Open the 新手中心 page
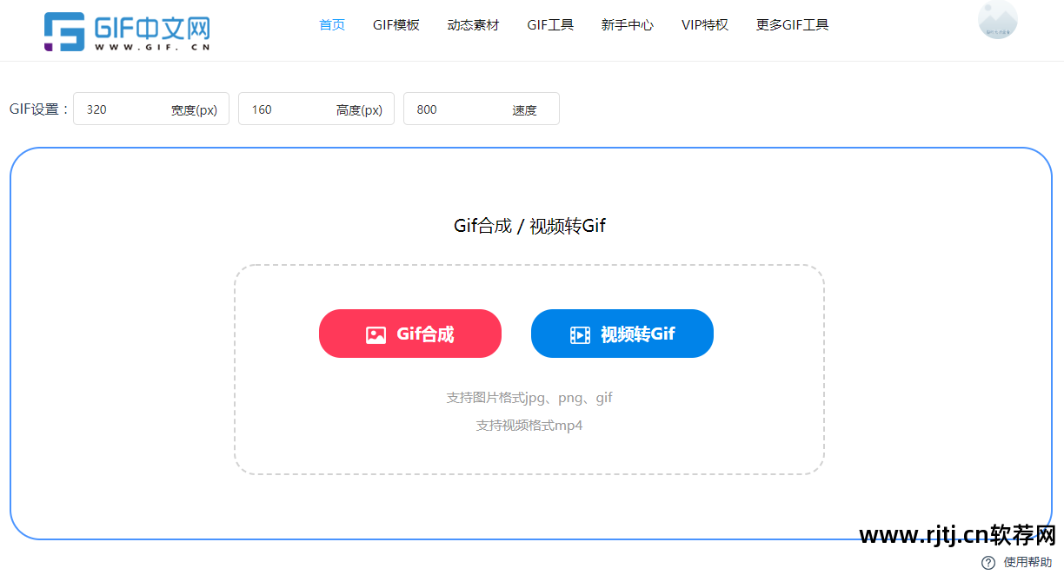Viewport: 1064px width, 575px height. click(627, 25)
